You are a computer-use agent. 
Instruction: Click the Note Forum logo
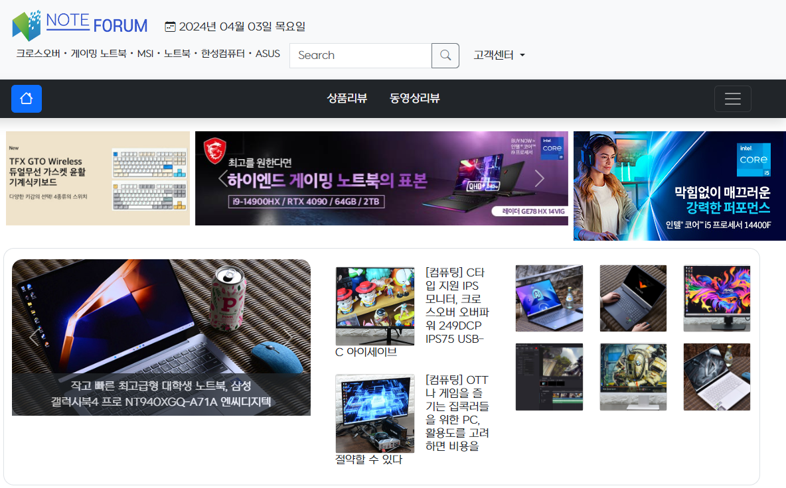pyautogui.click(x=80, y=25)
